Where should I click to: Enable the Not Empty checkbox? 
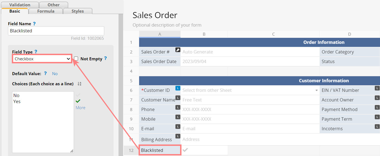point(76,59)
